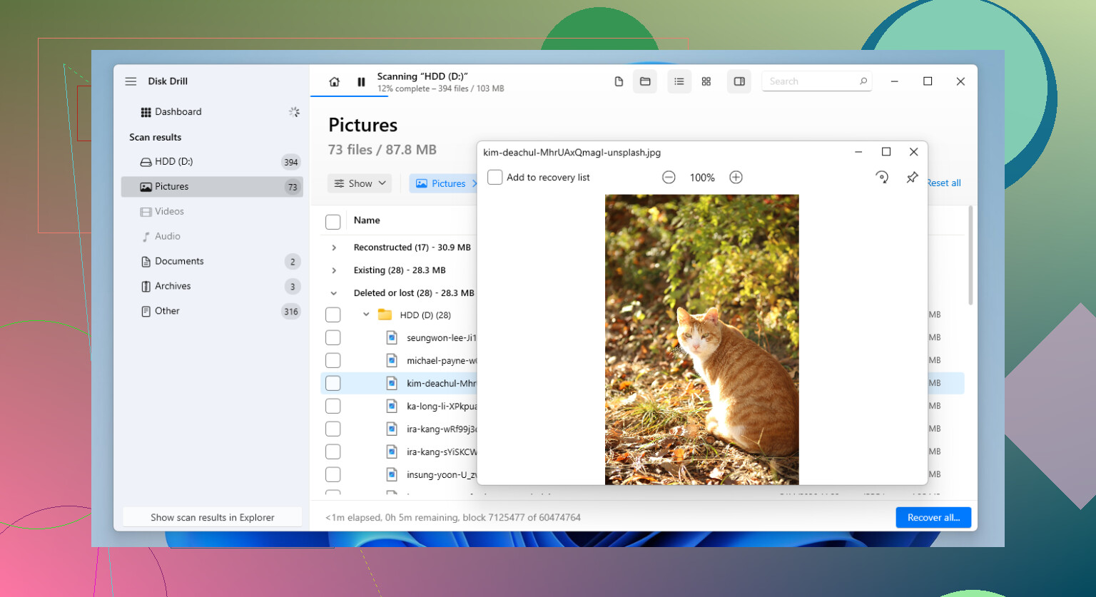Check the ira-kang-wRf99j file checkbox
Image resolution: width=1096 pixels, height=597 pixels.
coord(333,429)
